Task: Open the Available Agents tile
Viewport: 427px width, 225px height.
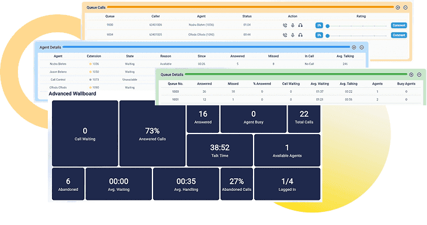Action: [287, 150]
